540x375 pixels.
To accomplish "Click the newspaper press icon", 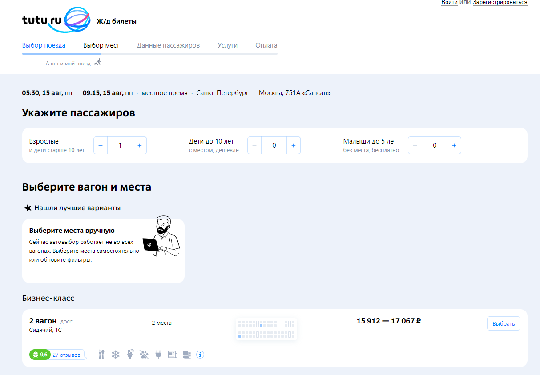I will [x=172, y=355].
